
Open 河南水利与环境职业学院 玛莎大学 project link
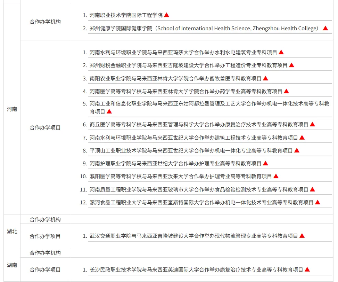click(183, 52)
